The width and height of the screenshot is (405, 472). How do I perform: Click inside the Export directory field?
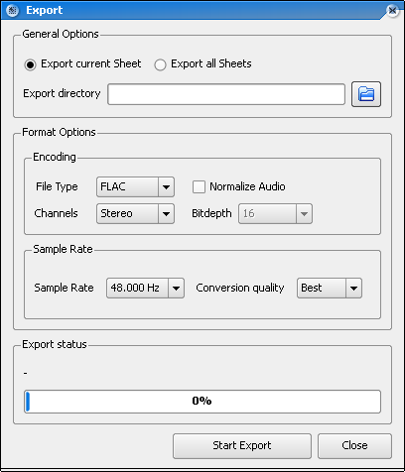click(226, 94)
